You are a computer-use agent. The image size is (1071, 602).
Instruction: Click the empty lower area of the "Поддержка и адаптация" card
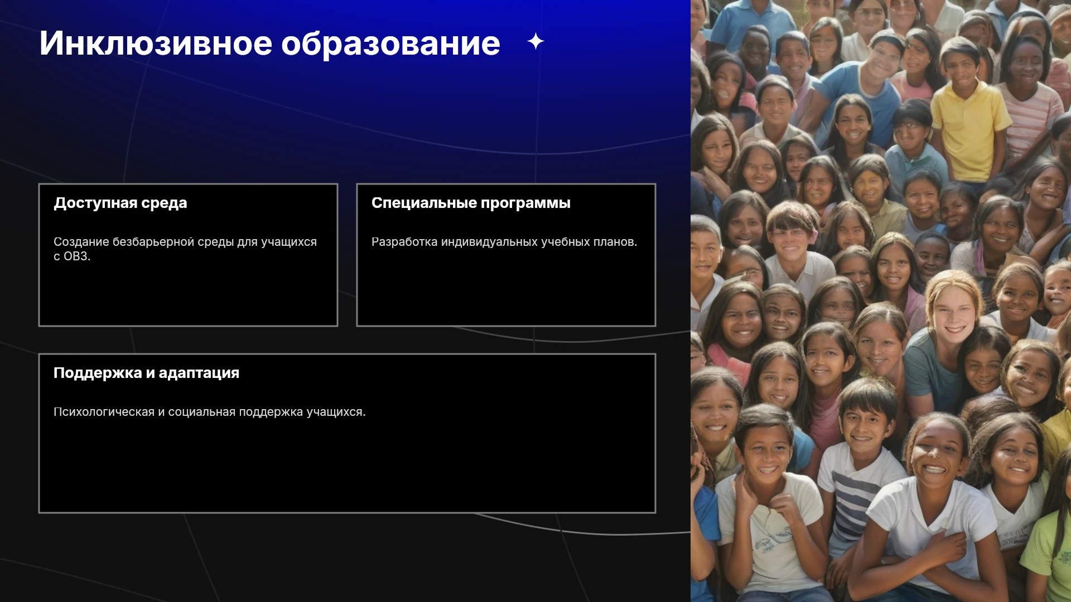347,468
